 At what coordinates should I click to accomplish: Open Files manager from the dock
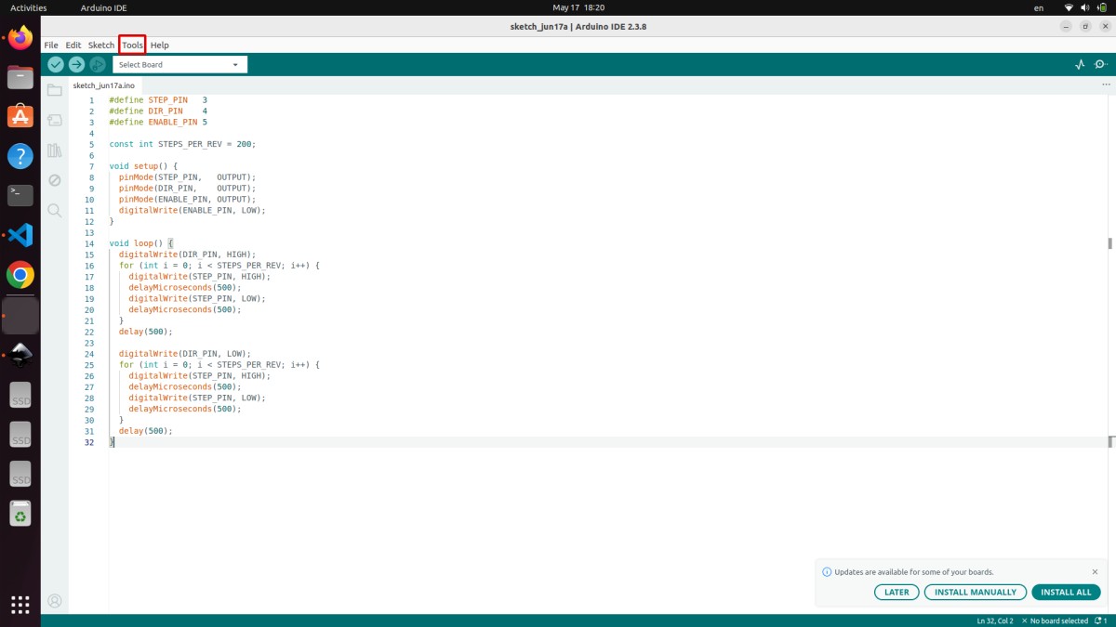20,77
